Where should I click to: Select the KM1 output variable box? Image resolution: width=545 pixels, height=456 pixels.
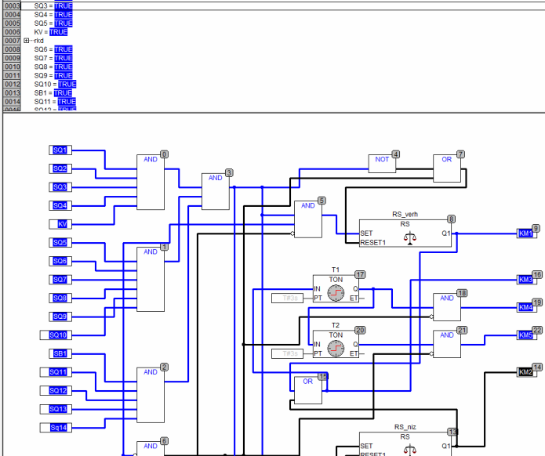526,233
